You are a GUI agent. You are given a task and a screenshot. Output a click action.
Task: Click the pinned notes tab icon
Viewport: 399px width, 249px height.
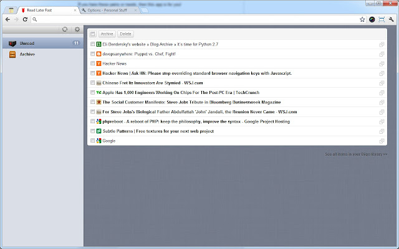click(x=11, y=10)
